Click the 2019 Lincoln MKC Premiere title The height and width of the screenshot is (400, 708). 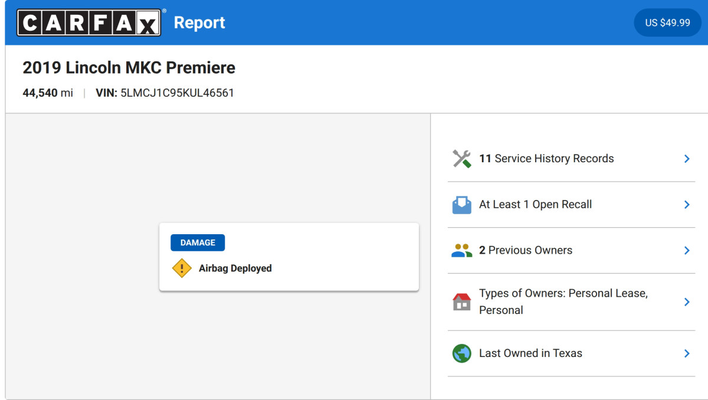129,68
